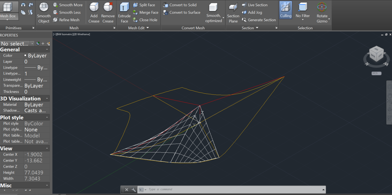Click the LEFT face on the ViewCube
Image resolution: width=392 pixels, height=195 pixels.
(x=380, y=56)
